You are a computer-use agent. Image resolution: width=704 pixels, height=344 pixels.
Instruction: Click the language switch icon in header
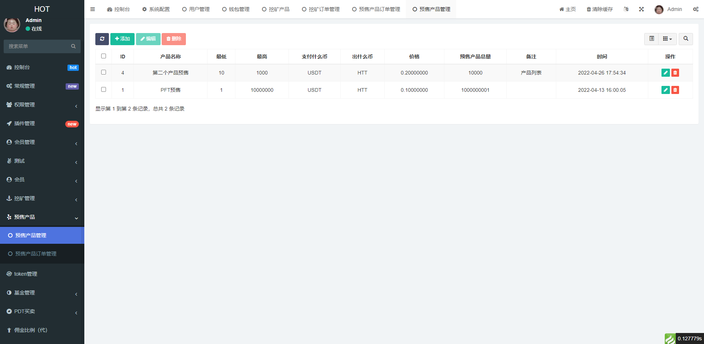point(626,9)
